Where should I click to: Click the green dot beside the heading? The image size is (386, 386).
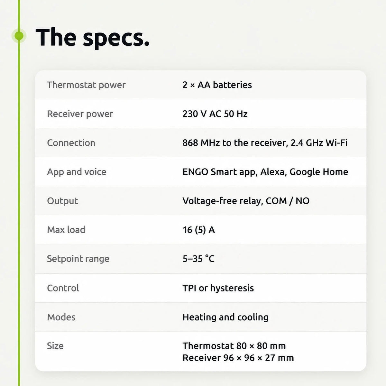(19, 35)
